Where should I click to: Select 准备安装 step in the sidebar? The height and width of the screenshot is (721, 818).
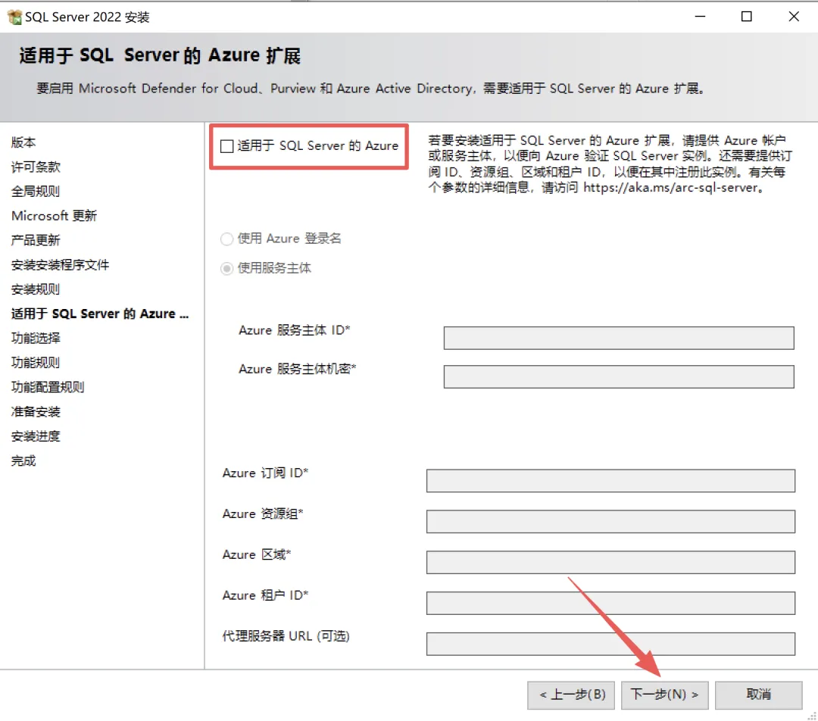(x=36, y=412)
